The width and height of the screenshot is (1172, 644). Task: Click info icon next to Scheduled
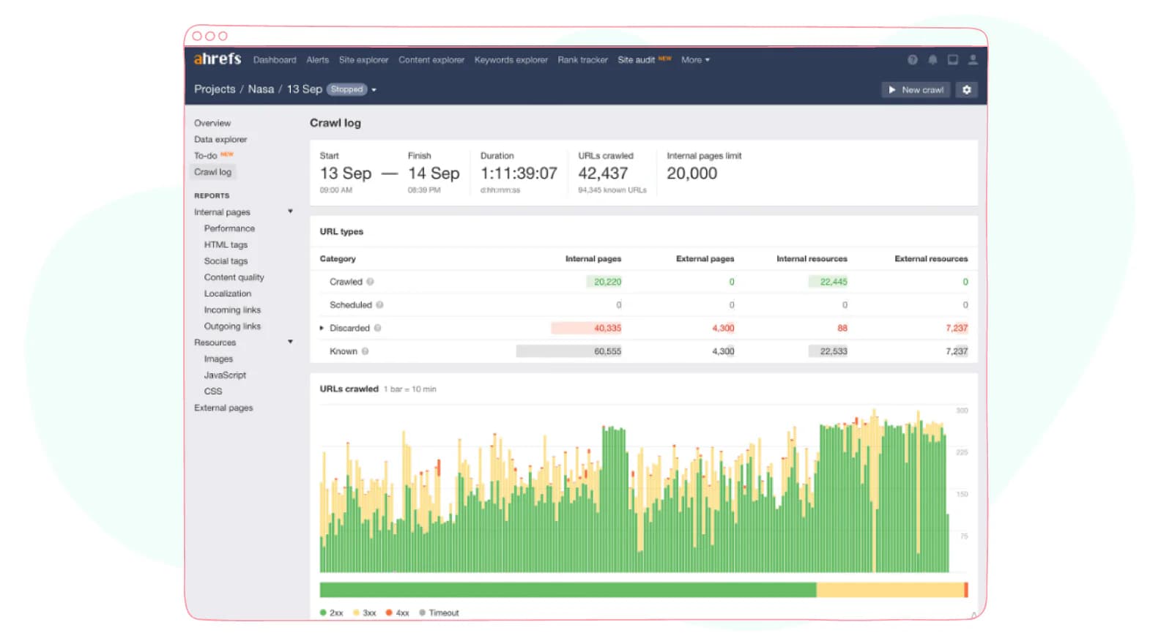tap(379, 305)
